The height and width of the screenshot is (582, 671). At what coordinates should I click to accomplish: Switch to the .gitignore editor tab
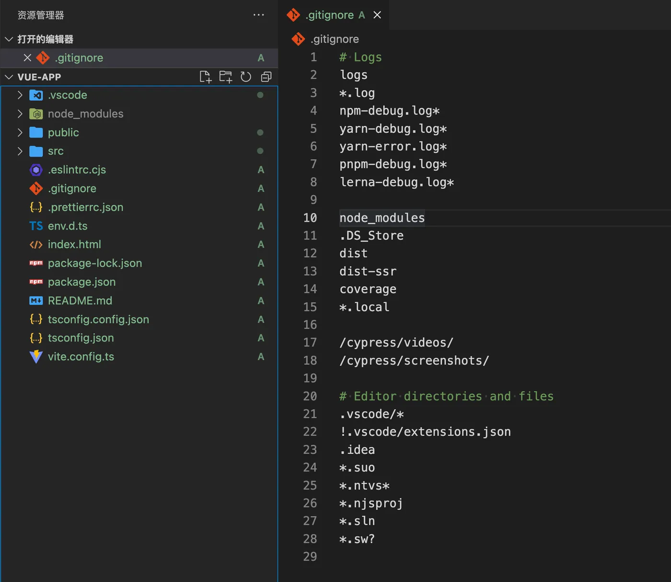pyautogui.click(x=334, y=15)
